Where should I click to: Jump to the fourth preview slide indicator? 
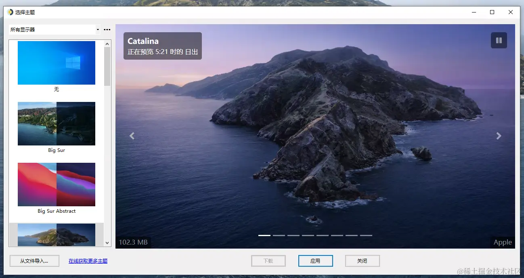coord(308,235)
